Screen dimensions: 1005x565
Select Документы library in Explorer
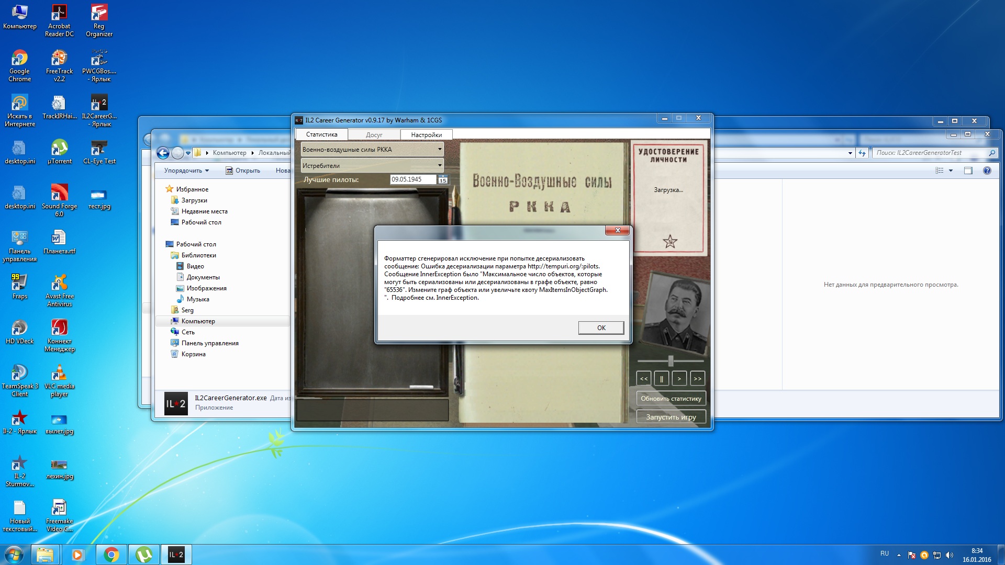click(198, 277)
